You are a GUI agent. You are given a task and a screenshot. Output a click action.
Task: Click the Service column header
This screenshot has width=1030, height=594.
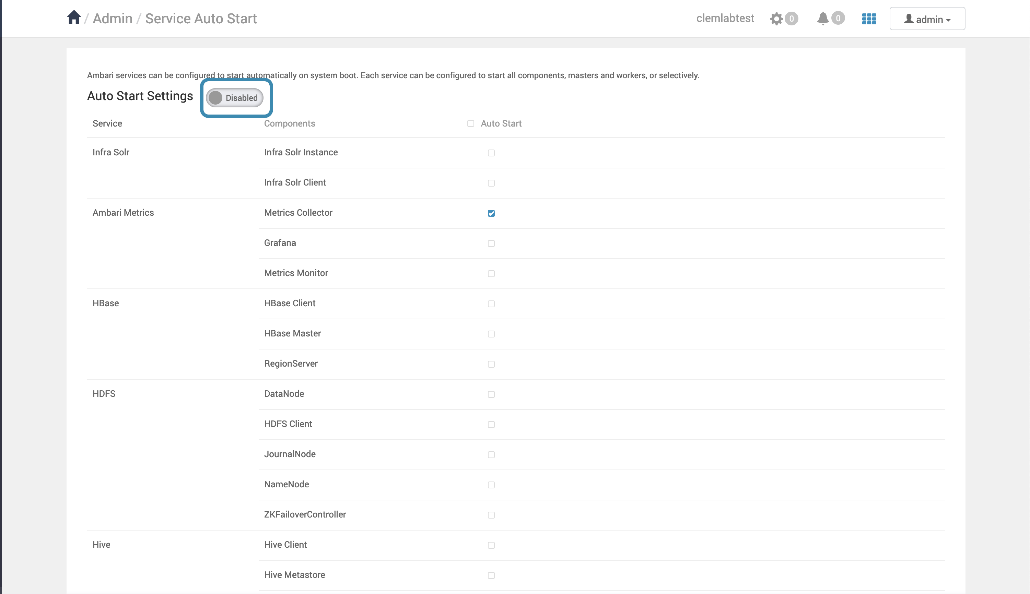click(107, 123)
